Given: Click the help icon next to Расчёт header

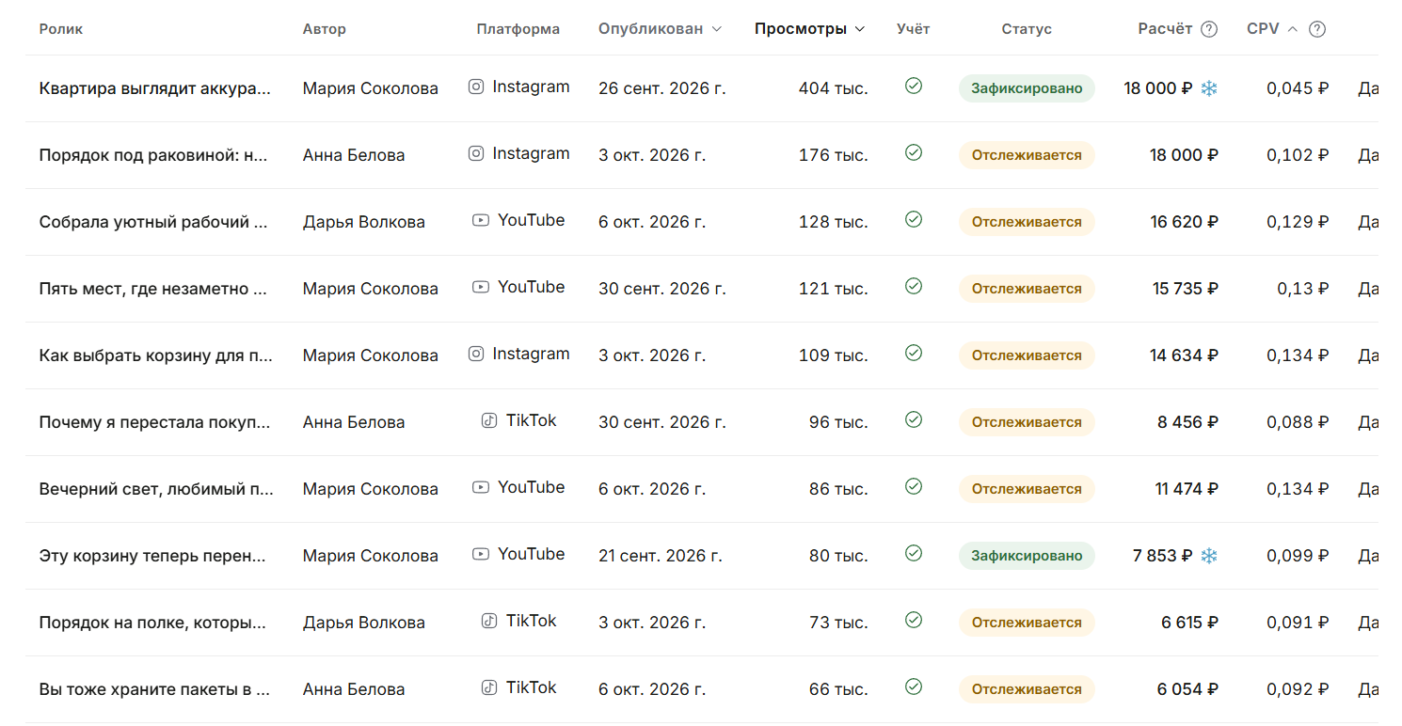Looking at the screenshot, I should point(1209,29).
